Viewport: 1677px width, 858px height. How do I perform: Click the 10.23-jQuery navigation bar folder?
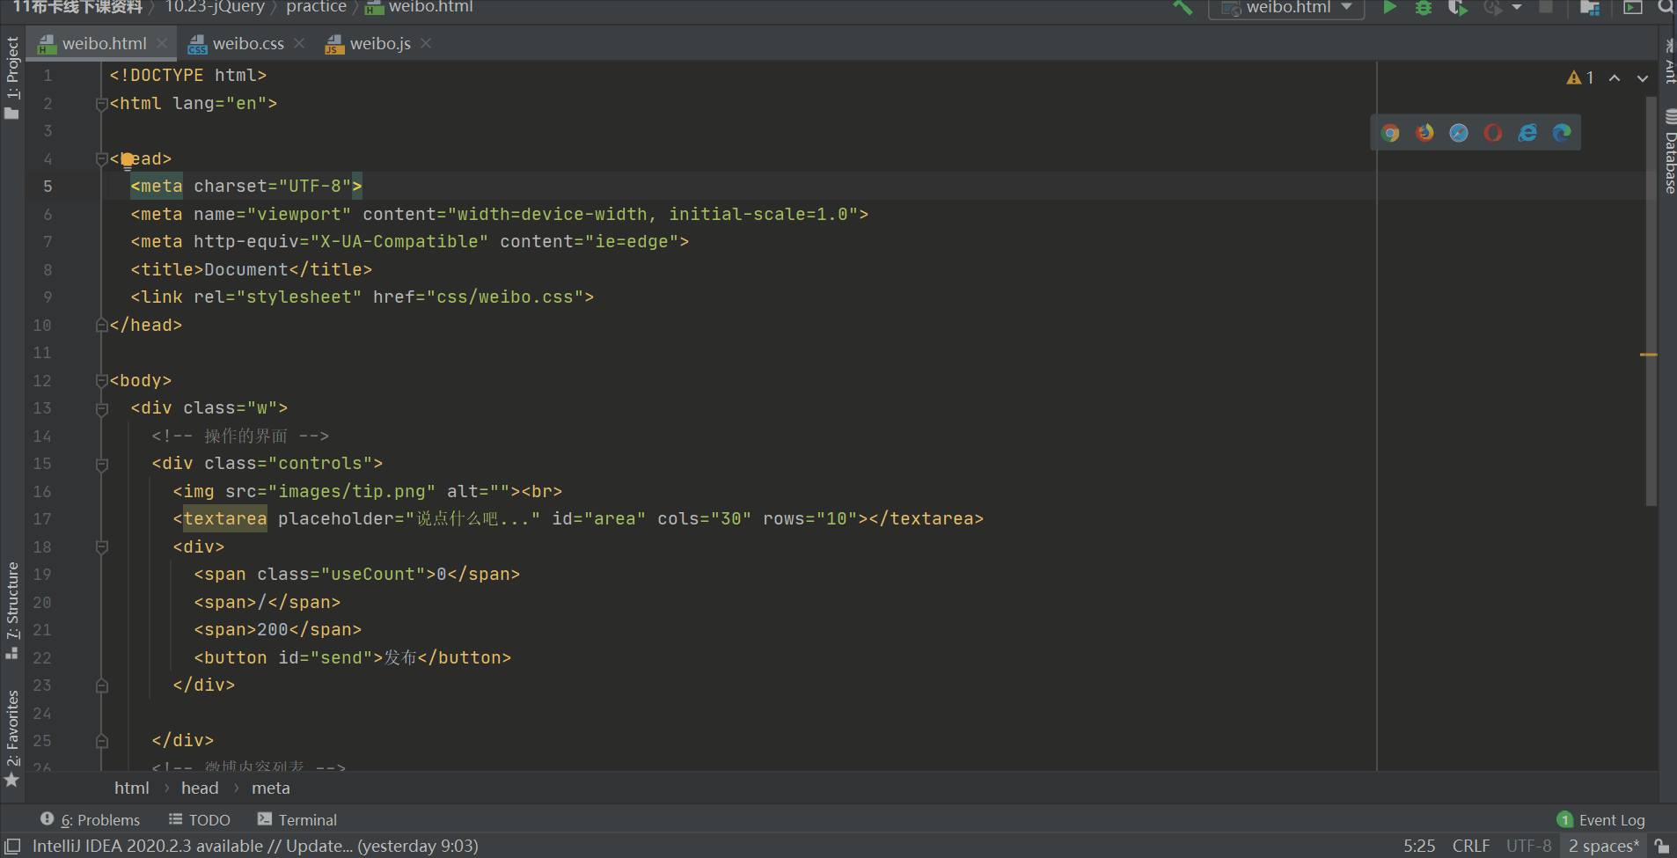click(215, 7)
